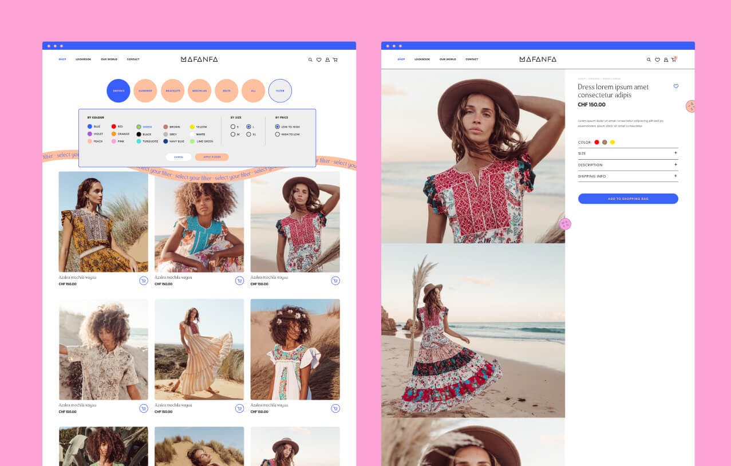The image size is (731, 466).
Task: Choose red dress color on product page
Action: point(596,142)
